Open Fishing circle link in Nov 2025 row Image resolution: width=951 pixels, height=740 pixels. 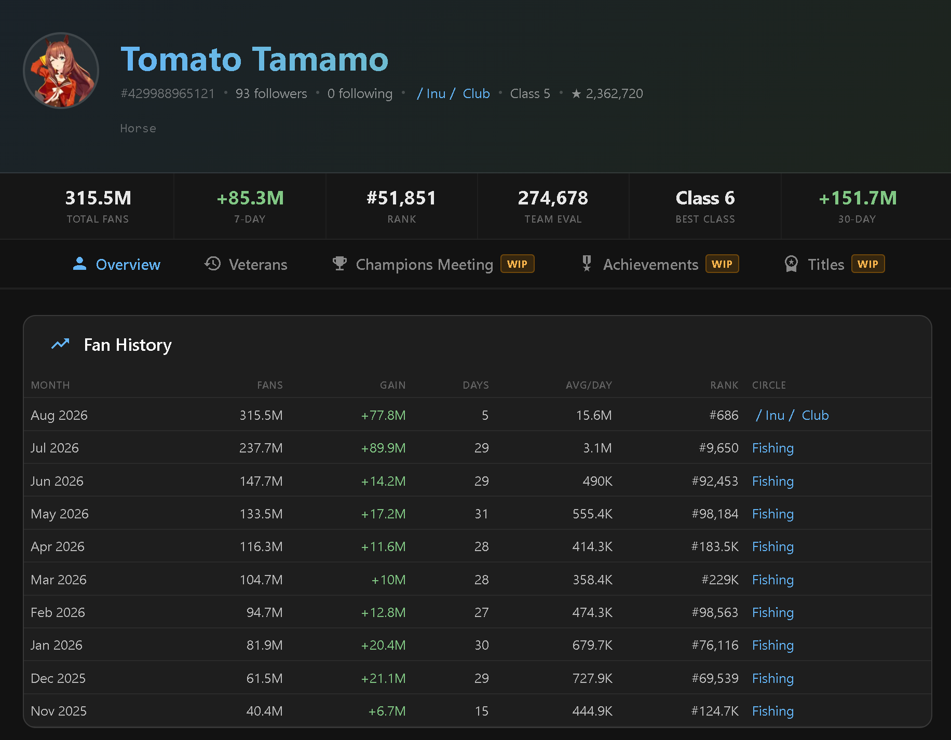(773, 711)
